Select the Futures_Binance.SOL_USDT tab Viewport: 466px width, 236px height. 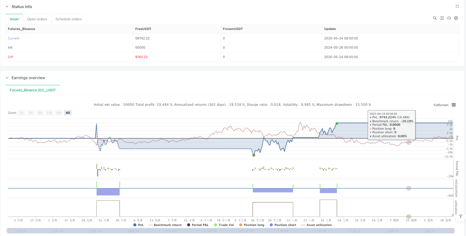tap(33, 90)
